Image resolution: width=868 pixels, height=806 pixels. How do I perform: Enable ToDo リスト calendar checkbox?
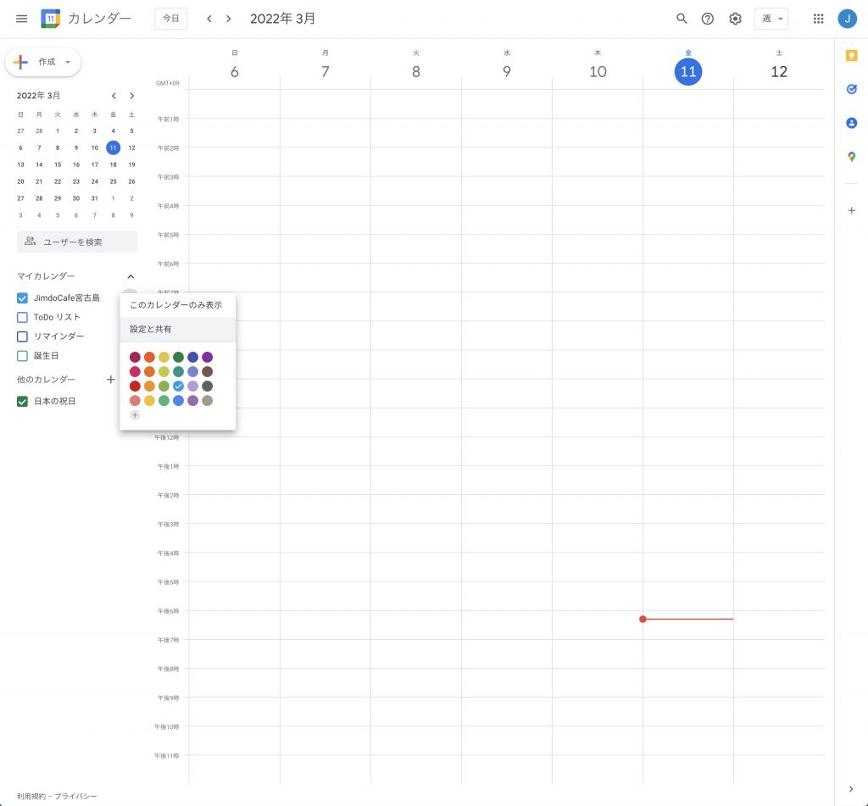[22, 317]
